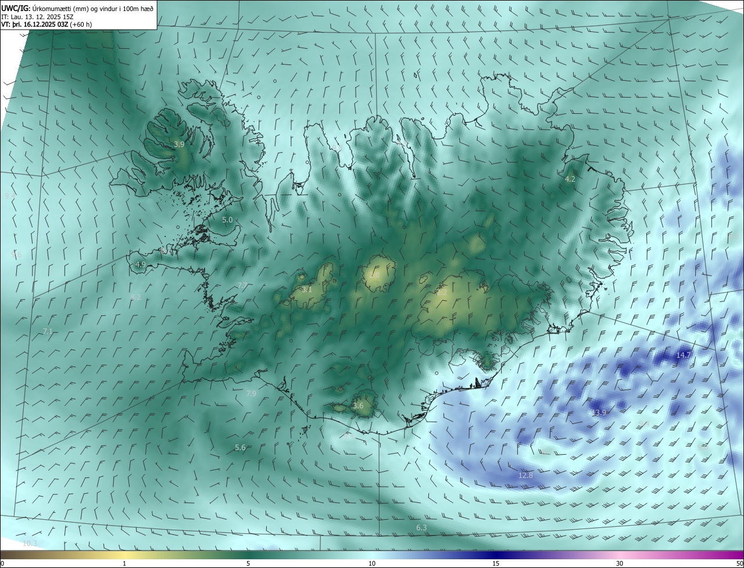Click the 5.6 value south of Reykjanes
This screenshot has width=744, height=568.
tap(240, 447)
